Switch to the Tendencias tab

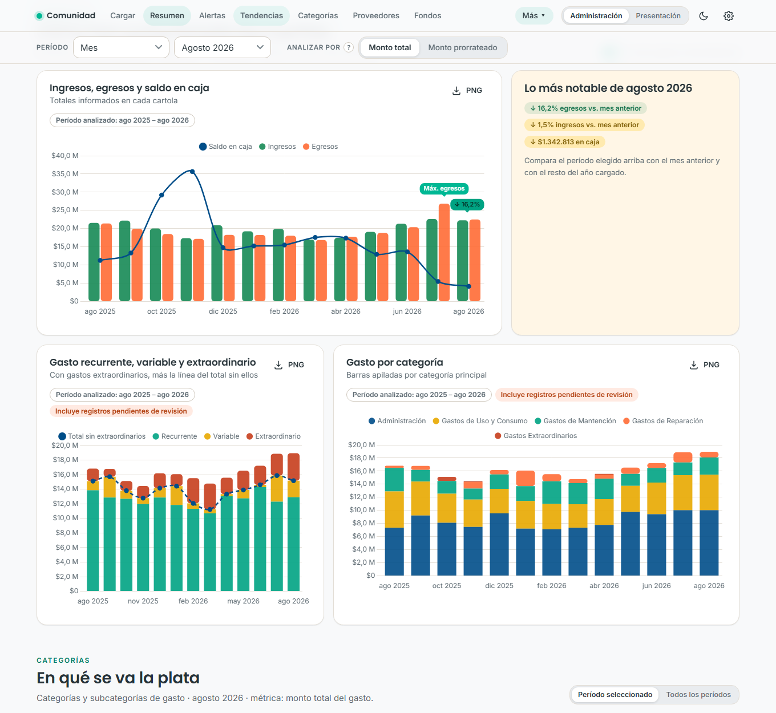click(261, 16)
